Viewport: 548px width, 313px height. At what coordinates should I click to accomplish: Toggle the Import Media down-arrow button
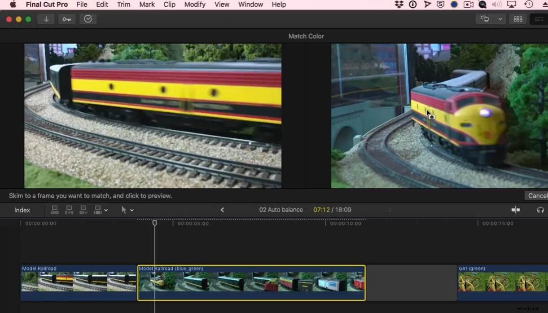coord(46,19)
